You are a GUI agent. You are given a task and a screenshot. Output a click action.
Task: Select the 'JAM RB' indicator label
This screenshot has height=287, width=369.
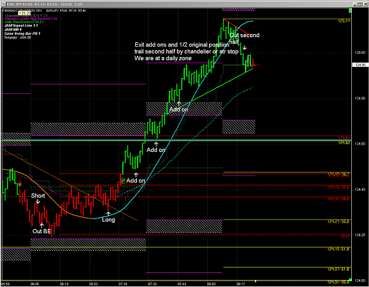pyautogui.click(x=13, y=30)
